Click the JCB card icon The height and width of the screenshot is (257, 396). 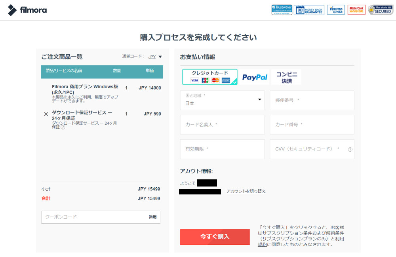[205, 80]
